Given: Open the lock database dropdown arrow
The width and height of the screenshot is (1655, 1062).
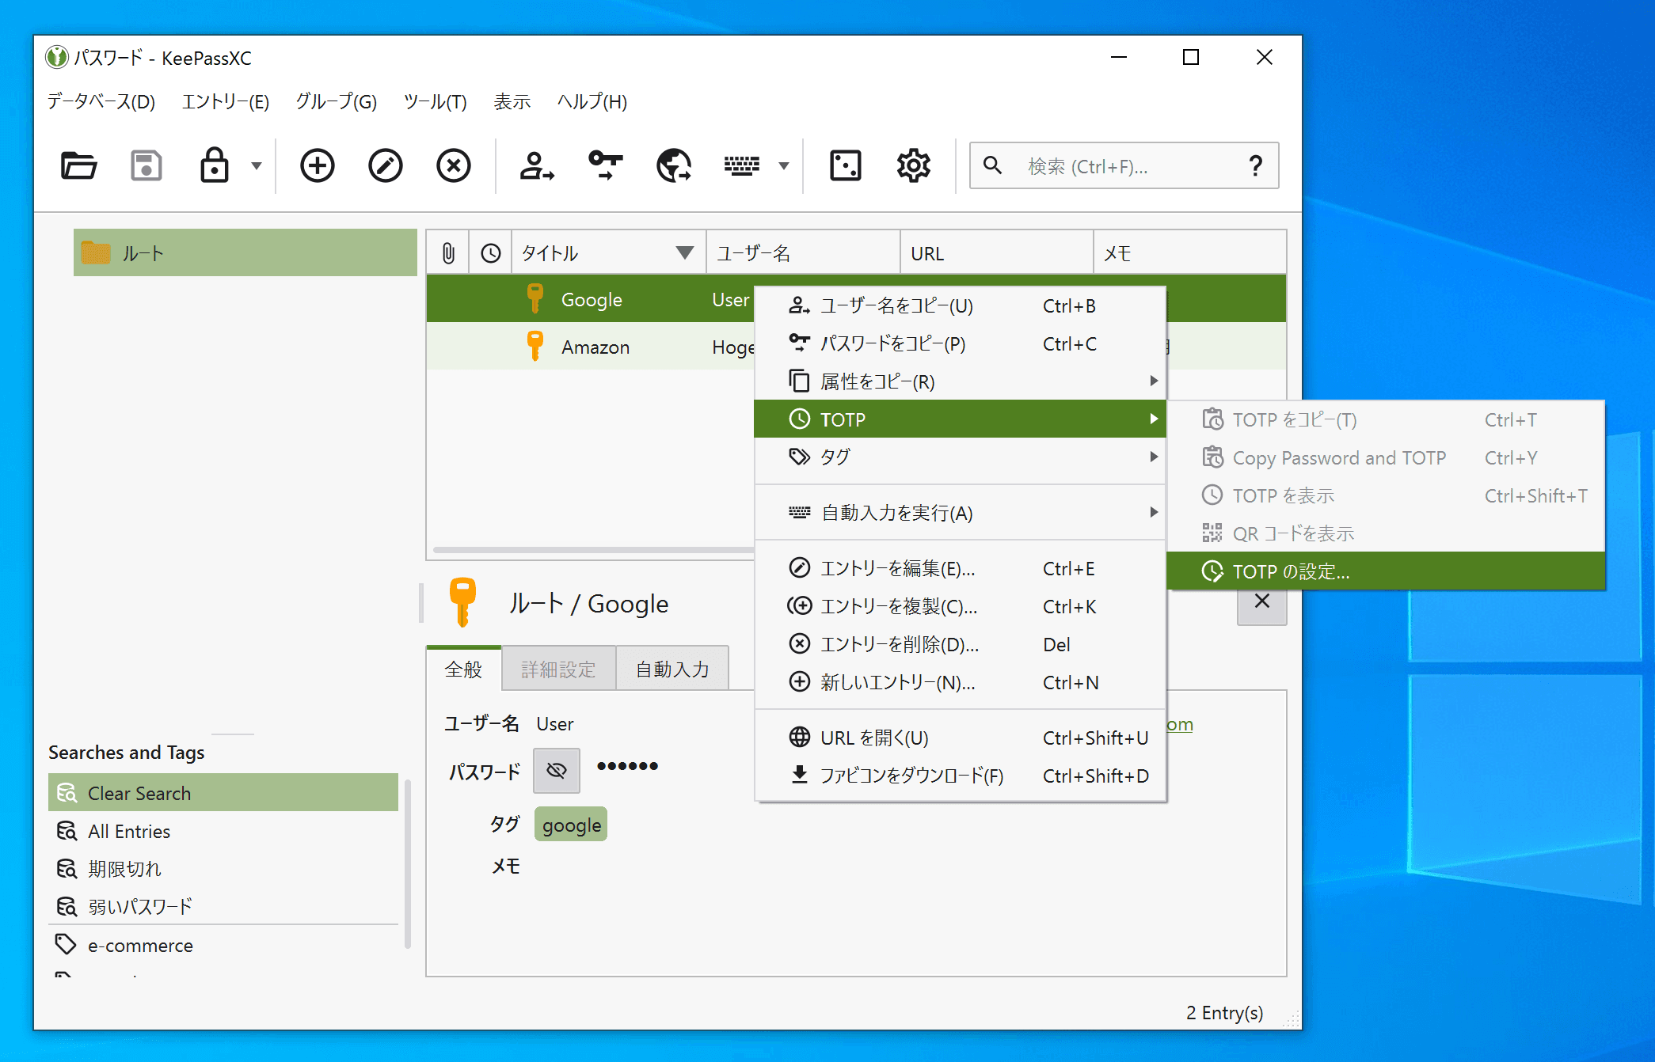Looking at the screenshot, I should [x=256, y=166].
